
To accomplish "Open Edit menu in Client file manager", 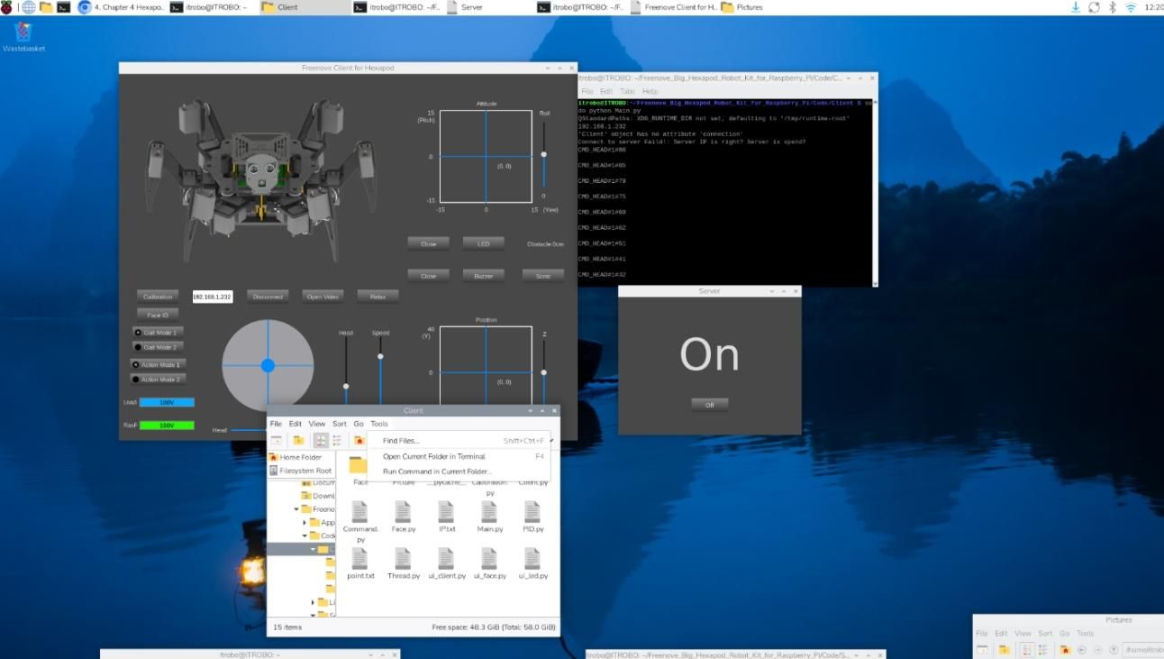I will pos(296,424).
